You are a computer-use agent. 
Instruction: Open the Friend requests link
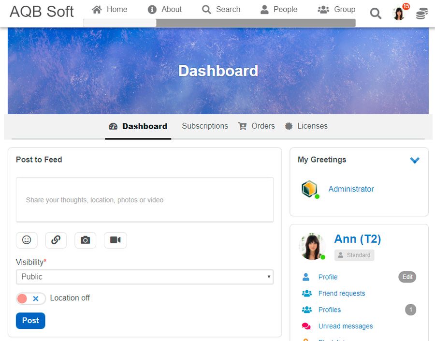341,293
